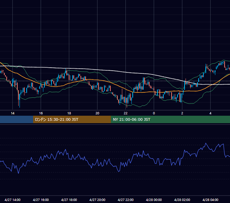The height and width of the screenshot is (203, 230).
Task: Select the London session band 15:30-21:00 JST
Action: tap(72, 119)
